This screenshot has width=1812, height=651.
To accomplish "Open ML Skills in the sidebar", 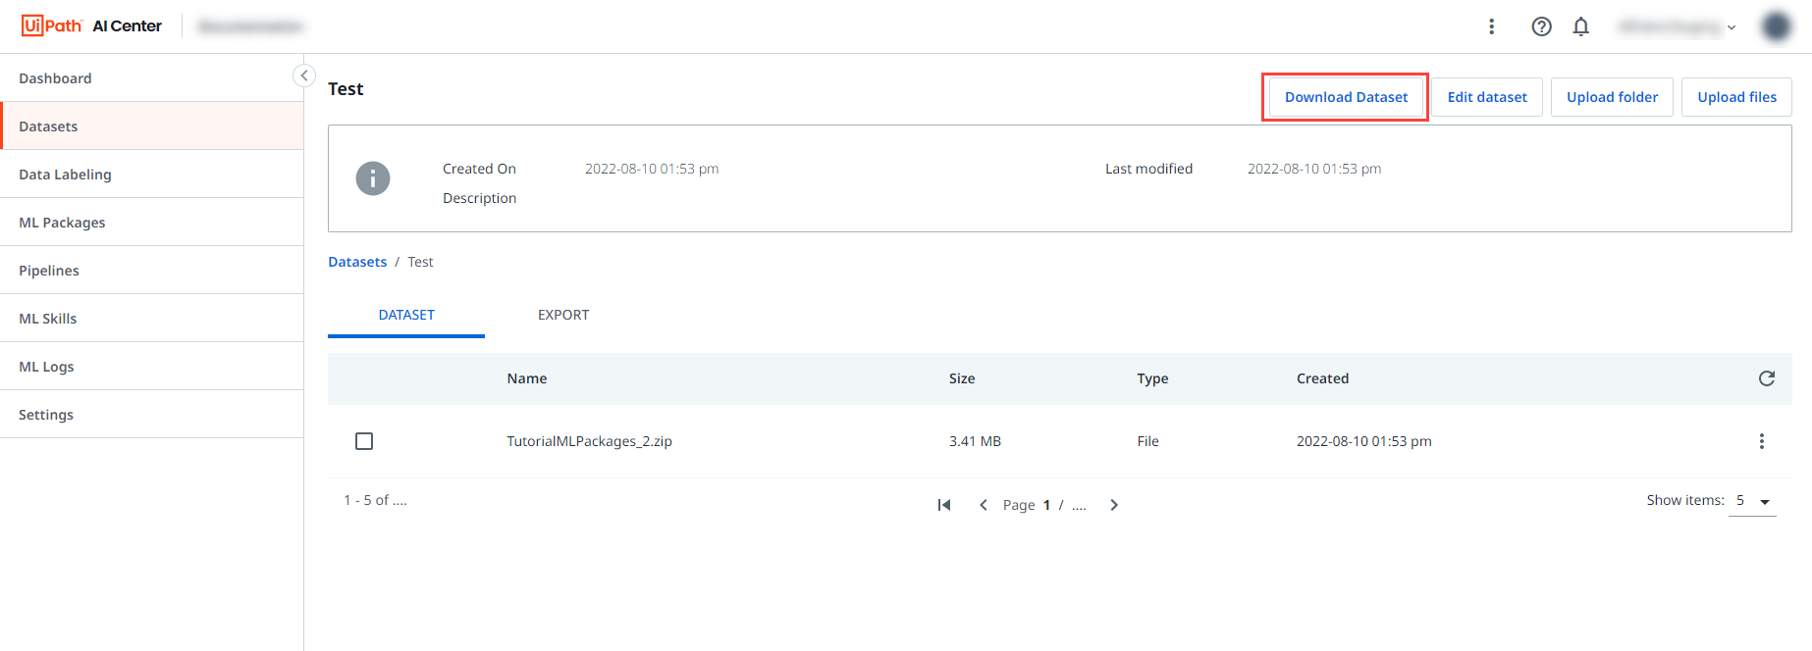I will point(152,319).
